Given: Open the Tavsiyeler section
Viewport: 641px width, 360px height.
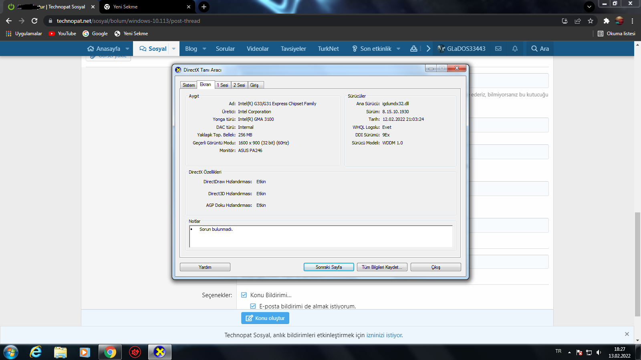Looking at the screenshot, I should coord(293,48).
